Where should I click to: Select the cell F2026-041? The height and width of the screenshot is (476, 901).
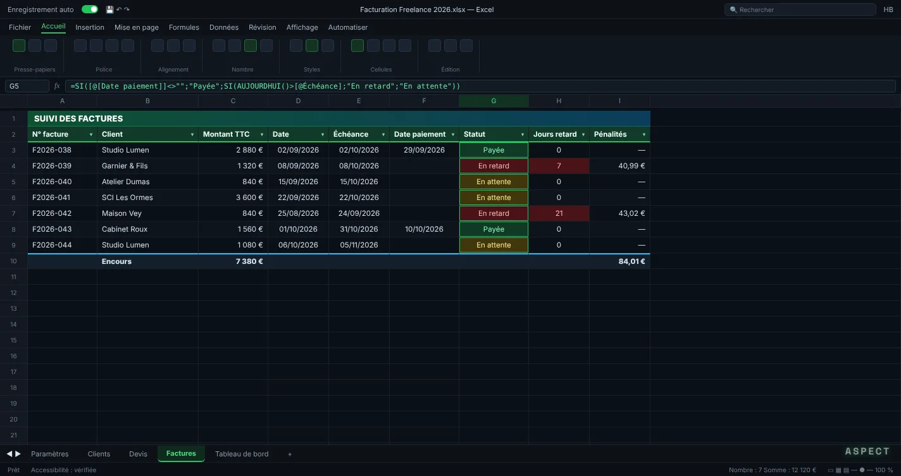point(62,197)
